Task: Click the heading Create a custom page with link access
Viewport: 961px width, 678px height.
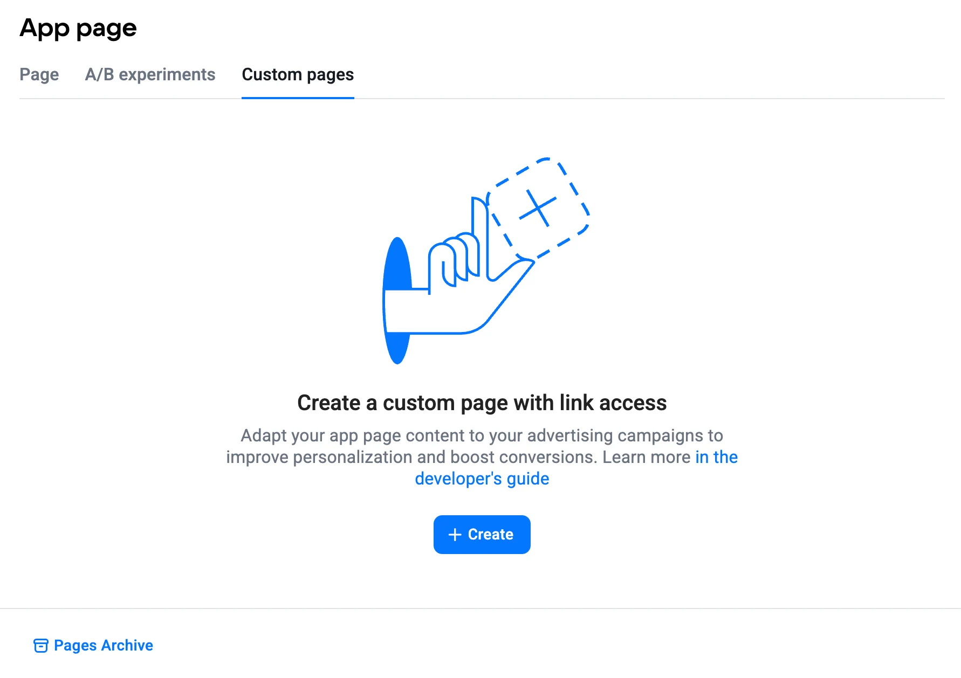Action: click(482, 403)
